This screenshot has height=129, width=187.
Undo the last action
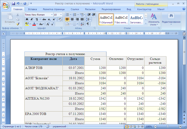coord(18,4)
